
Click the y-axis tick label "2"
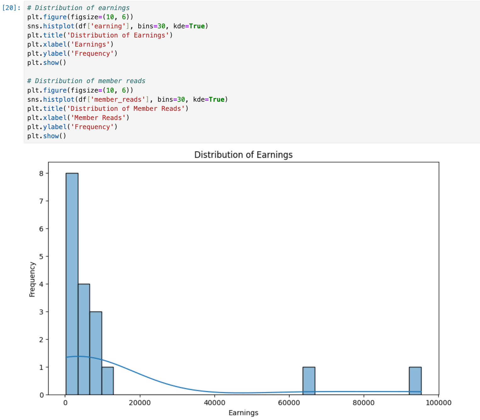coord(42,339)
